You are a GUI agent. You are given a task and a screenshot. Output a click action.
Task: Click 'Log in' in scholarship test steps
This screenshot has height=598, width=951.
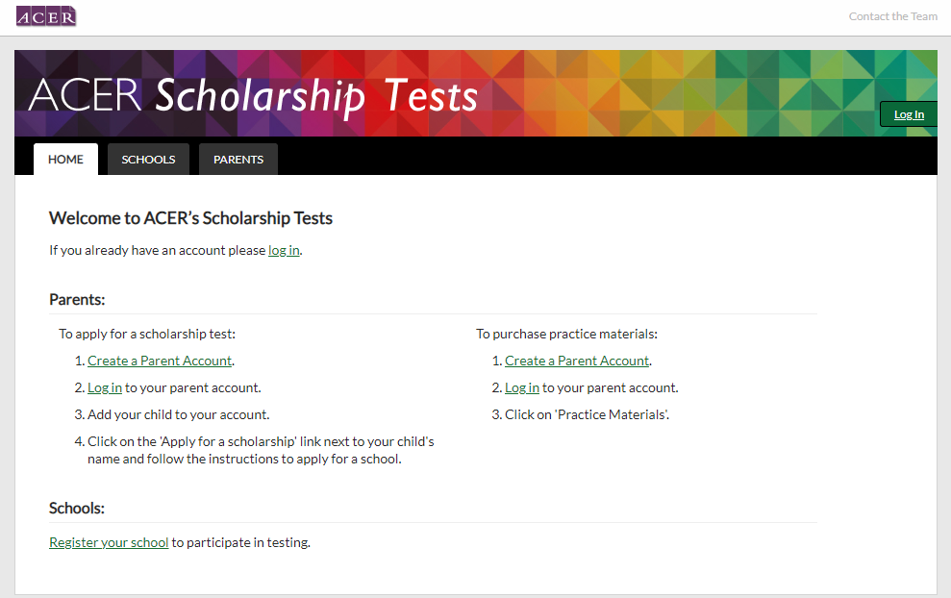coord(105,388)
